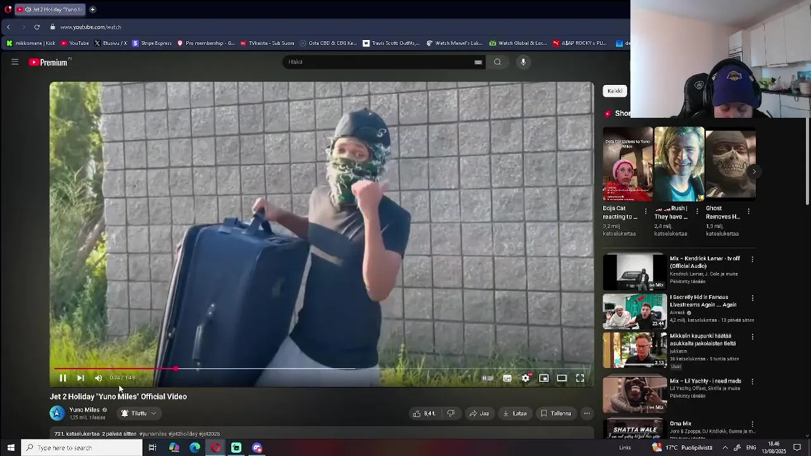Select the Jet 2 Holiday browser tab

coord(49,9)
